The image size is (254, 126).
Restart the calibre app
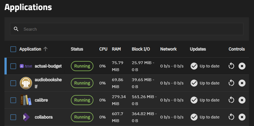pyautogui.click(x=231, y=100)
